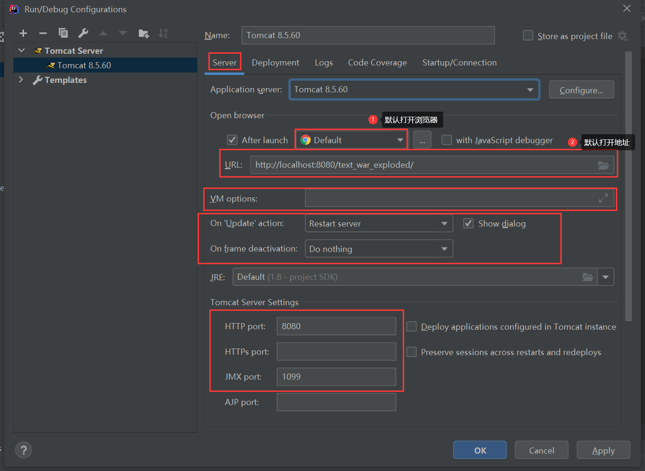
Task: Uncheck the Show dialog checkbox
Action: click(468, 223)
